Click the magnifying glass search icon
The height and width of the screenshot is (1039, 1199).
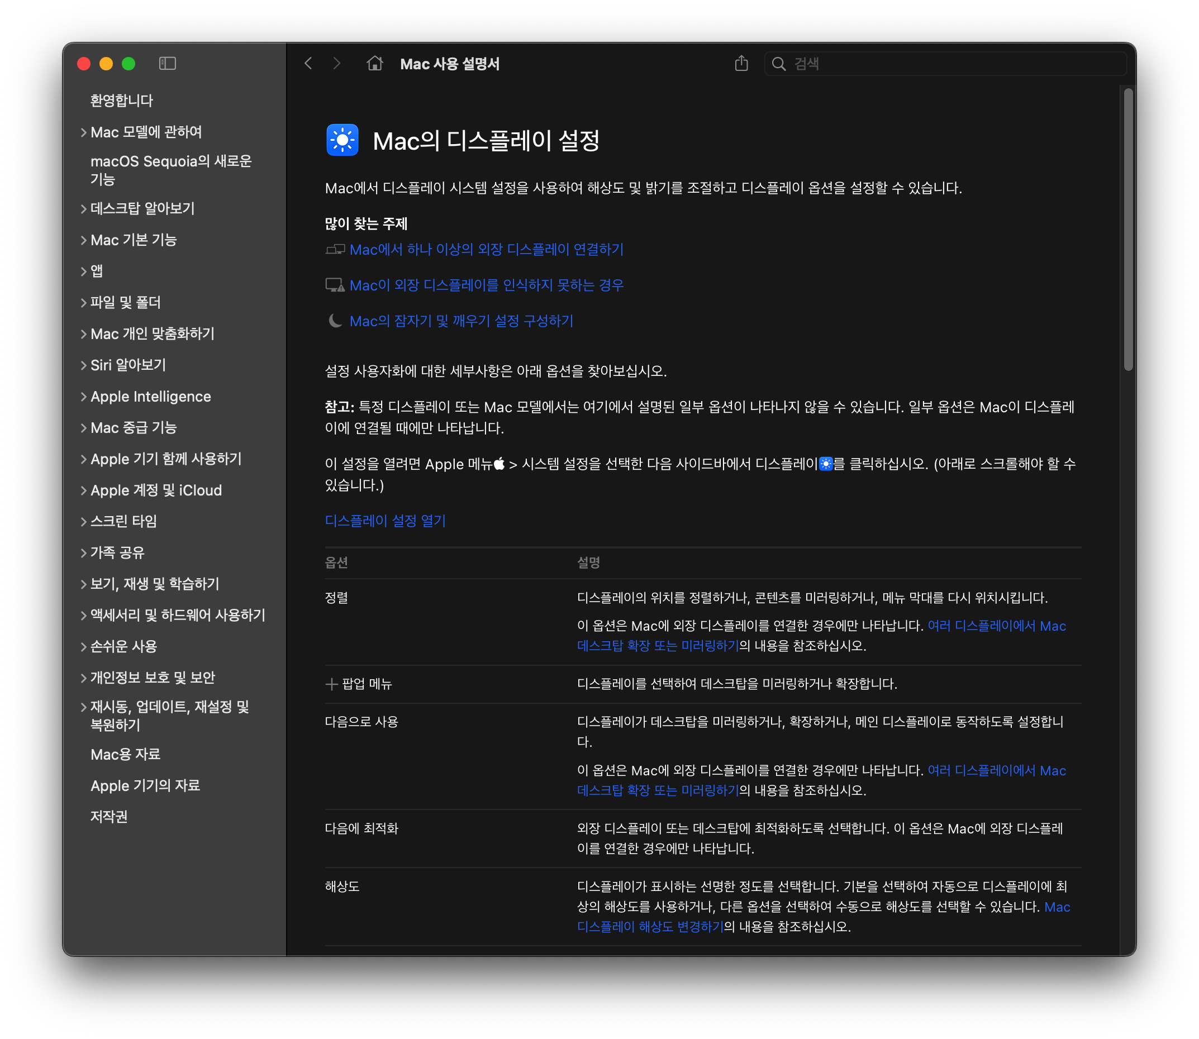pyautogui.click(x=779, y=64)
